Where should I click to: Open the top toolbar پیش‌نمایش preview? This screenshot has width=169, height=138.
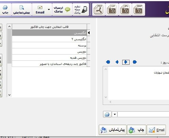pyautogui.click(x=22, y=10)
